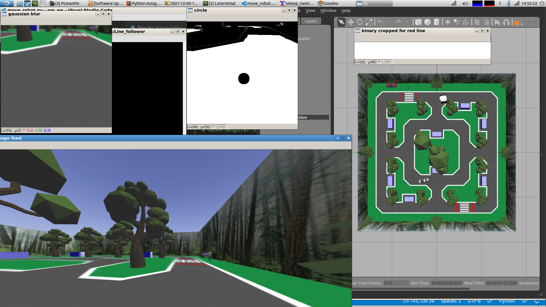Switch to Lxterminal in the taskbar
This screenshot has width=546, height=307.
click(x=219, y=3)
